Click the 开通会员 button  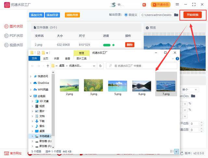click(161, 5)
